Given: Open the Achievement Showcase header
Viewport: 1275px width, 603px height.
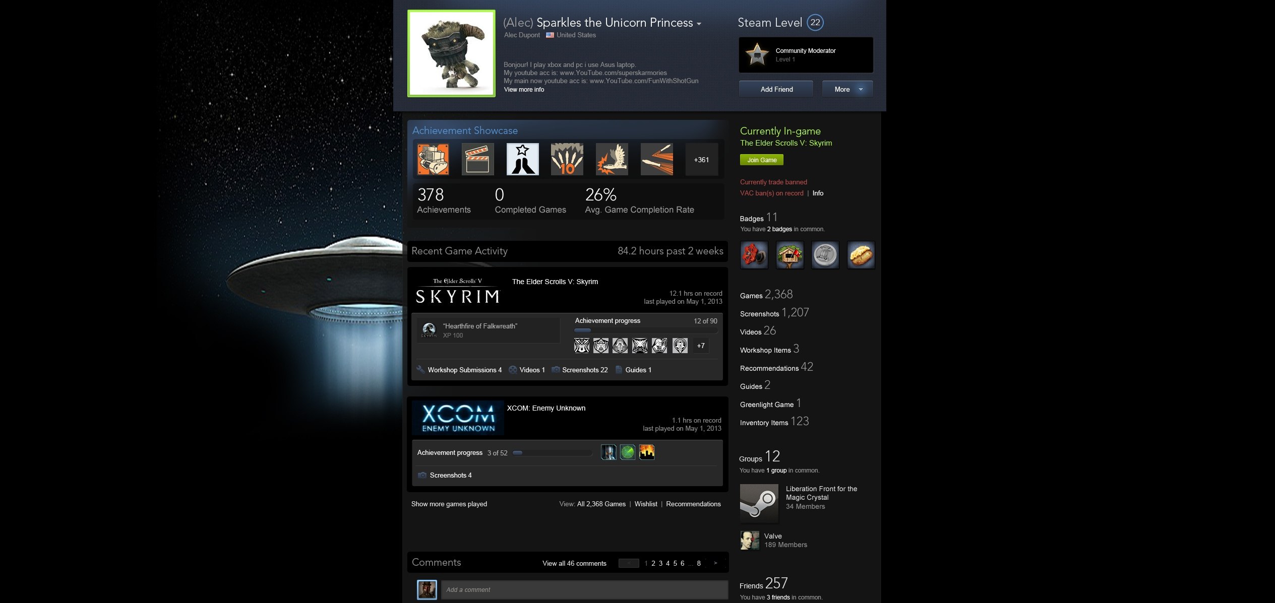Looking at the screenshot, I should pos(465,130).
